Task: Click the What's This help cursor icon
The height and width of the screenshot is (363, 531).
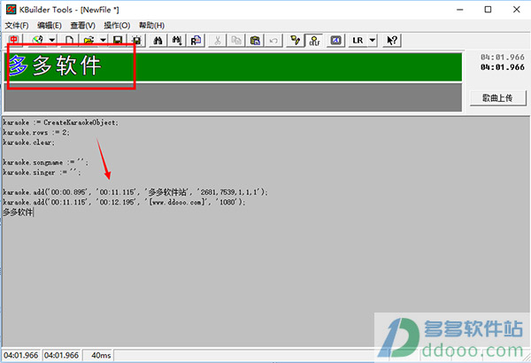Action: pos(392,41)
